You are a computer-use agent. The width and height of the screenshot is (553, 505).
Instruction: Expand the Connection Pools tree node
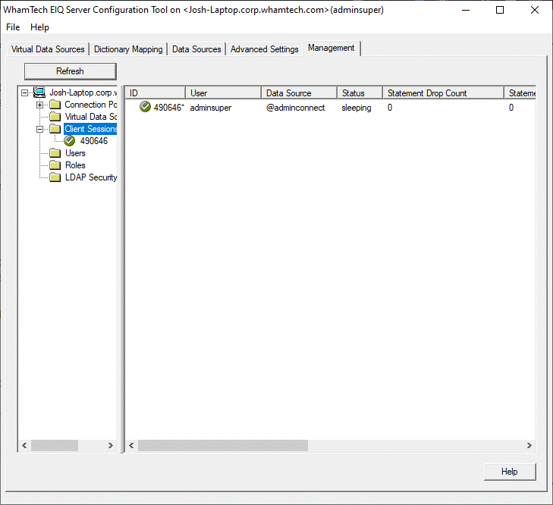(40, 105)
